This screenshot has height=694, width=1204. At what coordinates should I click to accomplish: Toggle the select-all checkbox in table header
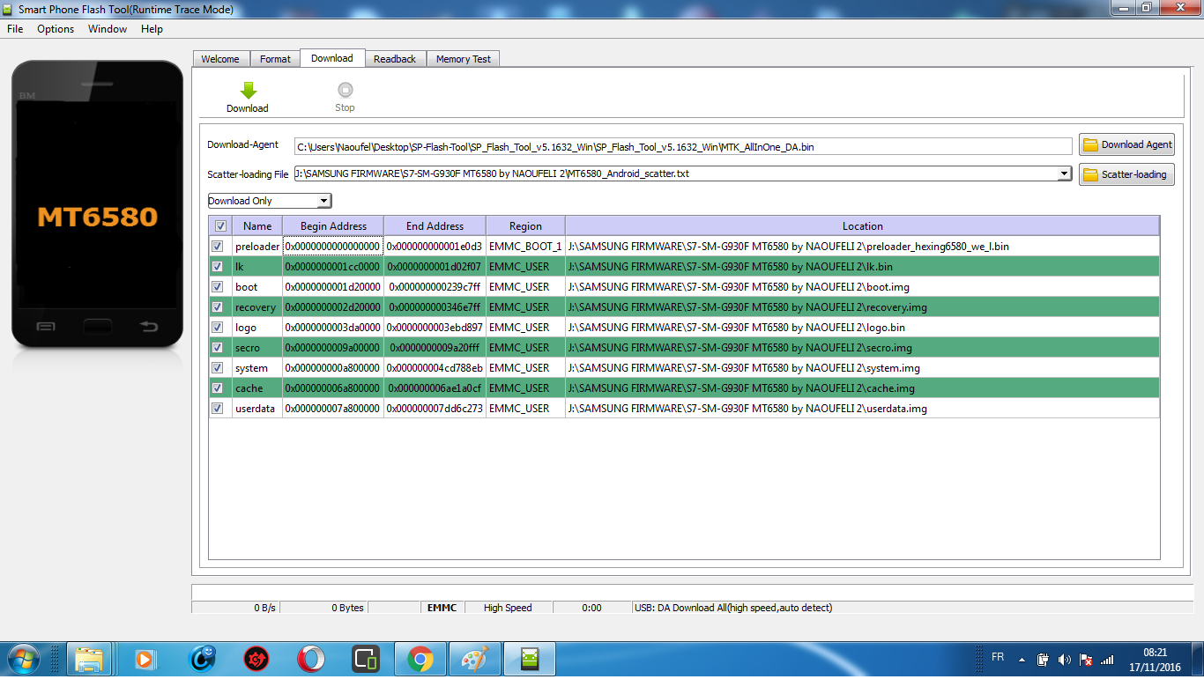coord(220,225)
